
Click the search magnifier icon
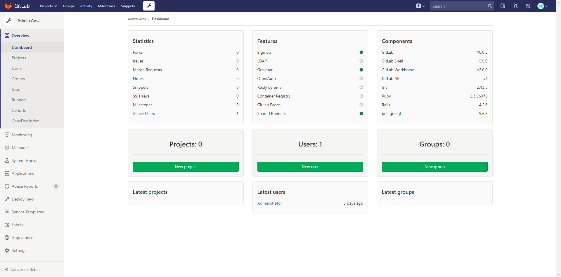pyautogui.click(x=490, y=6)
